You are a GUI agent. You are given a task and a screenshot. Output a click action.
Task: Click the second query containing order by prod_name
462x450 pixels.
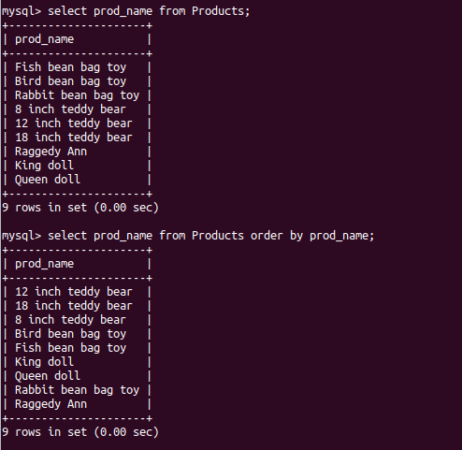pyautogui.click(x=188, y=236)
